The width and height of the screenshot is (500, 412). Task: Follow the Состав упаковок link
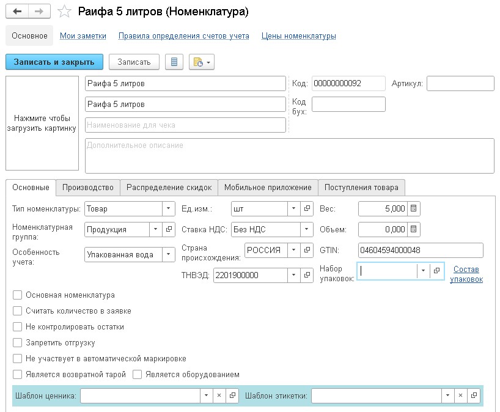coord(466,274)
